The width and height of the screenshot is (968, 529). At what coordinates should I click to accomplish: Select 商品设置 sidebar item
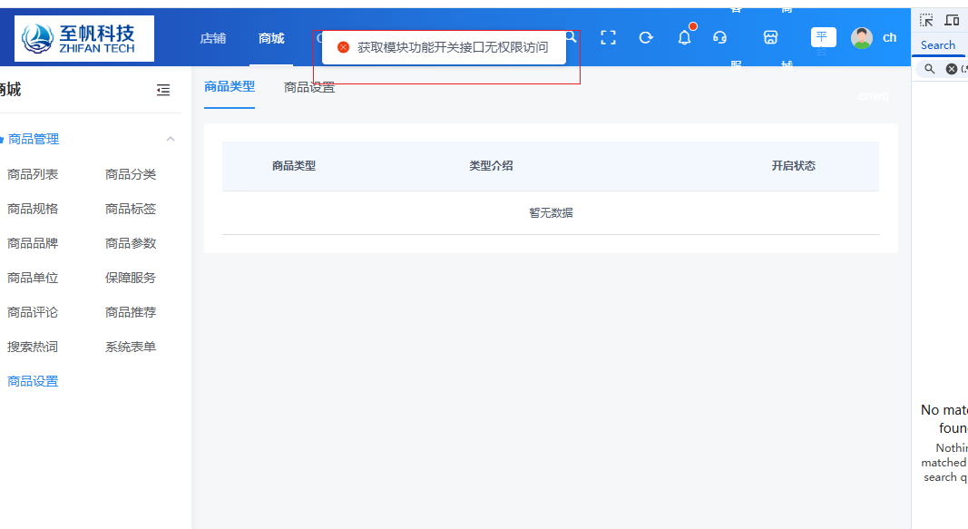tap(33, 381)
